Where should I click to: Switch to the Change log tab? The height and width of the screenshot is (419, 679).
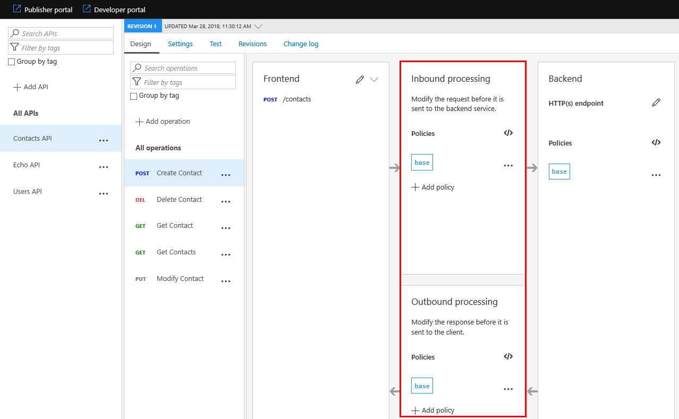[x=301, y=44]
